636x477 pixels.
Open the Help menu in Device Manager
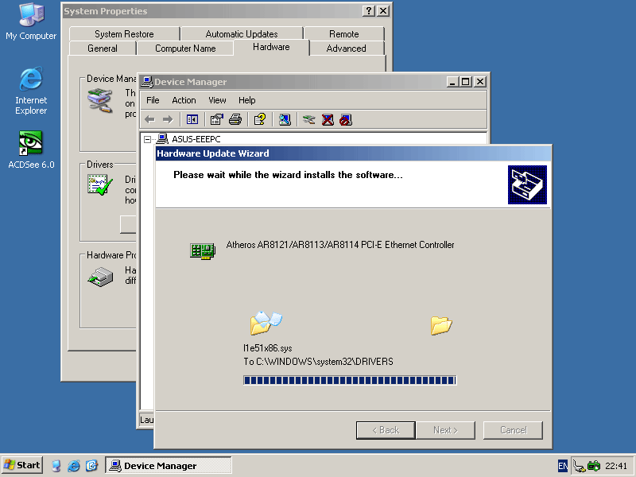click(x=246, y=100)
